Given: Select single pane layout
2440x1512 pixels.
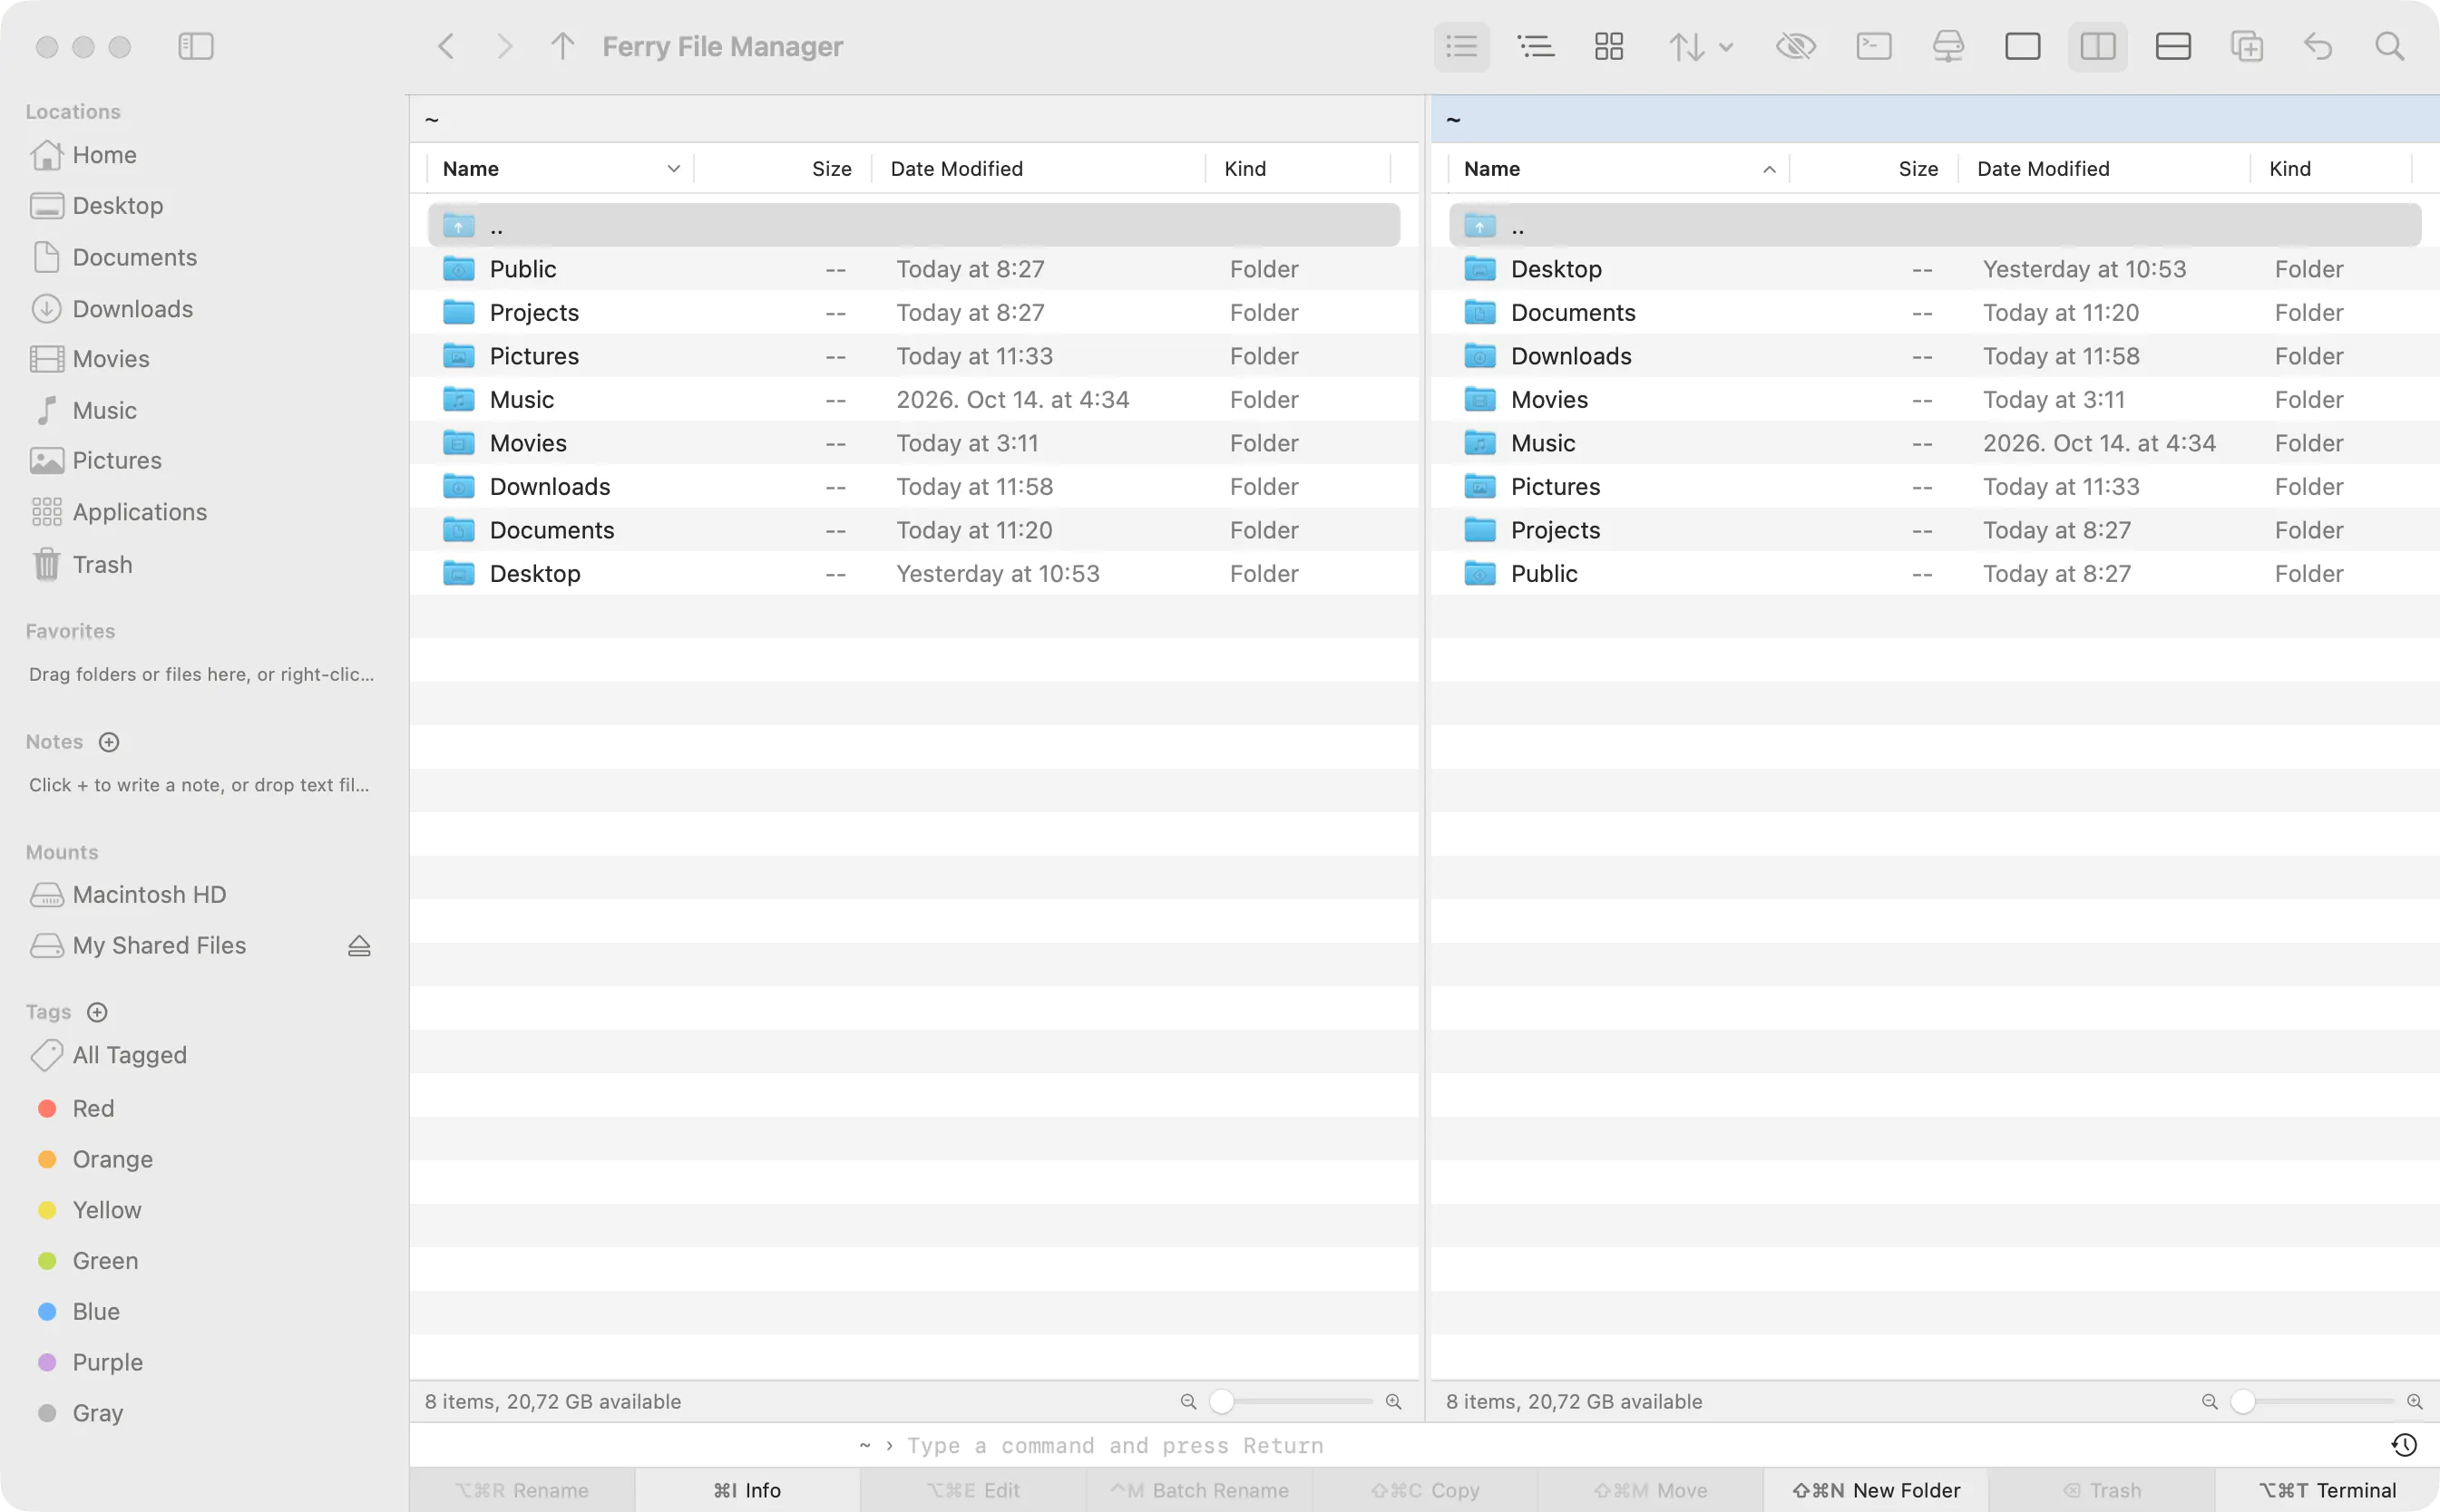Looking at the screenshot, I should point(2022,46).
